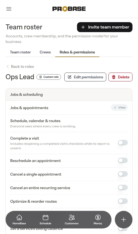
Task: Click Invite team member button
Action: tap(105, 27)
